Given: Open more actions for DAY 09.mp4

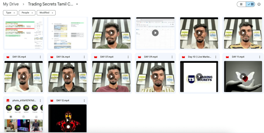Looking at the screenshot, I should 172,57.
